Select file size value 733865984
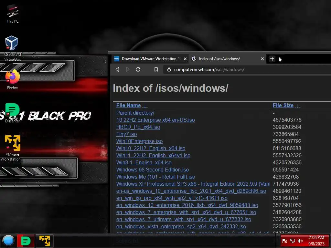The height and width of the screenshot is (248, 331). (286, 134)
